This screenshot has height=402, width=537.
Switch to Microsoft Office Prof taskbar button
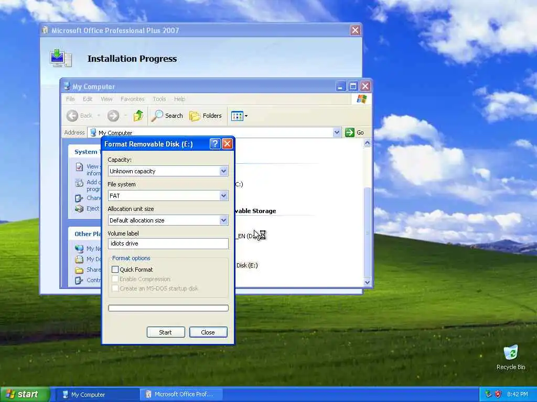tap(181, 395)
